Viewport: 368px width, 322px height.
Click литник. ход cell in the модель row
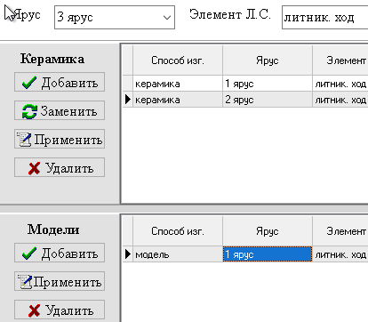pos(340,254)
